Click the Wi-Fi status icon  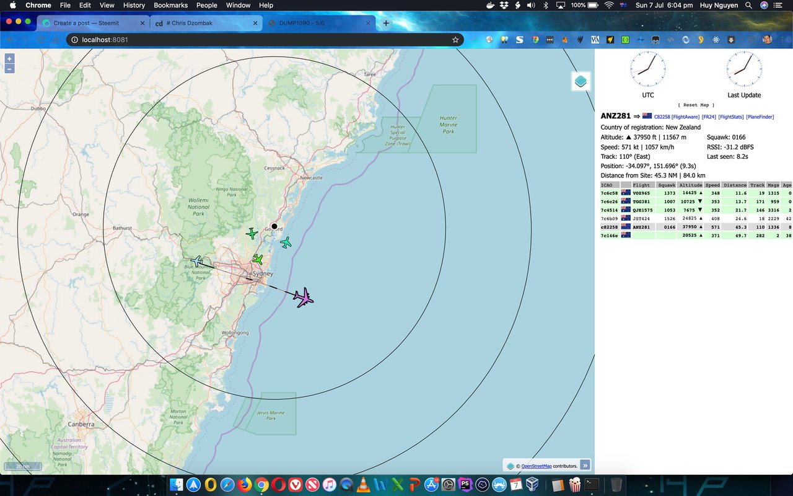(608, 5)
